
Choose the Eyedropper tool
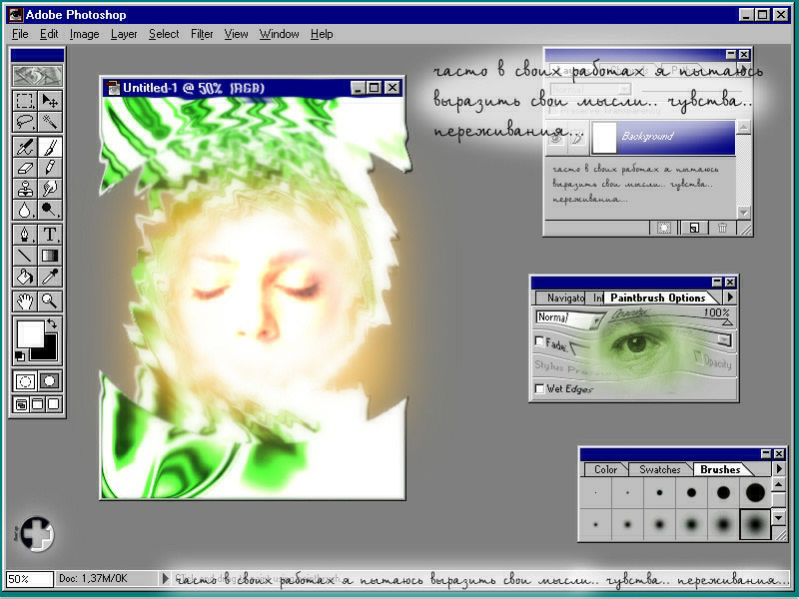pos(49,277)
